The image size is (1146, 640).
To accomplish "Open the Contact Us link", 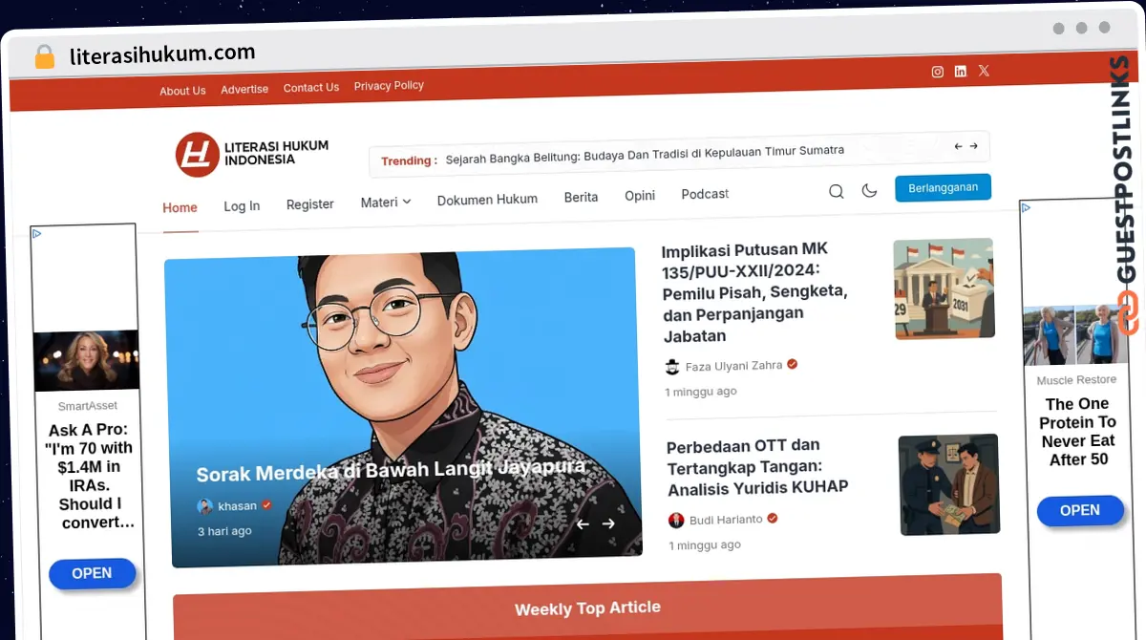I will pos(311,88).
